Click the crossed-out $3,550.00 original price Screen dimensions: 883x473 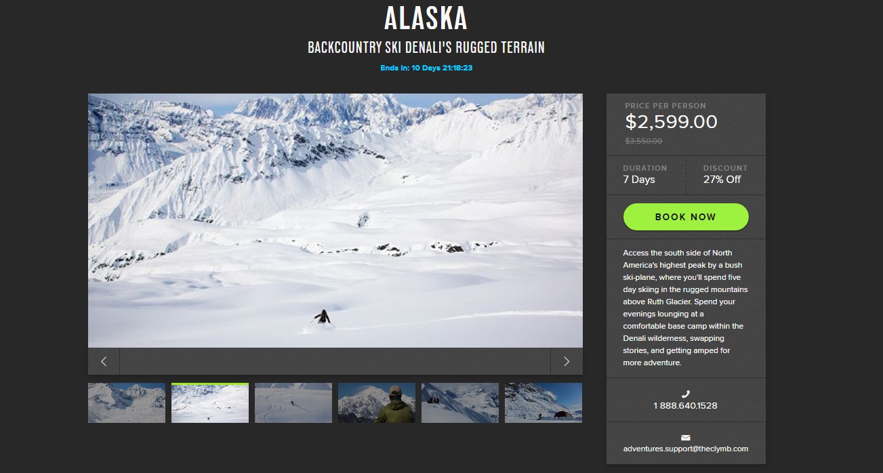click(643, 141)
